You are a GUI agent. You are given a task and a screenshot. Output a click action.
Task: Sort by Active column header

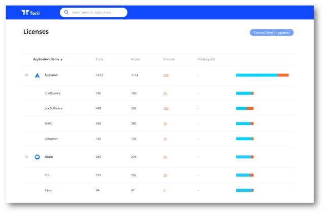tap(136, 59)
